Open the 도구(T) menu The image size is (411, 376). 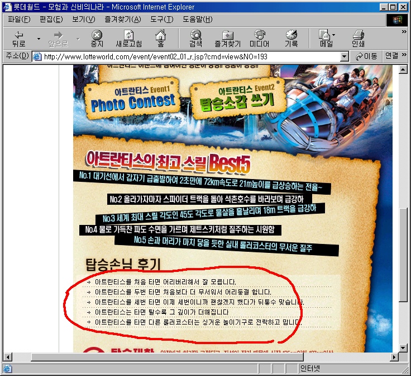[162, 20]
